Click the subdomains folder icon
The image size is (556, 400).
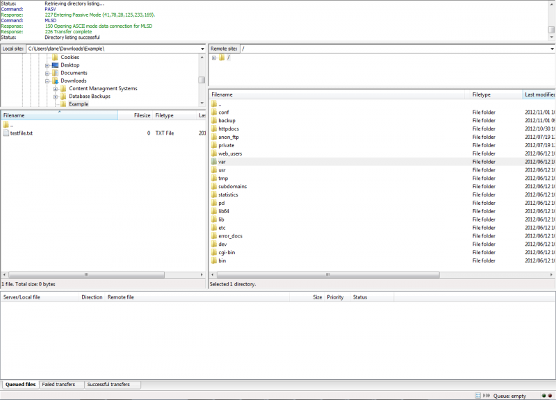coord(214,186)
